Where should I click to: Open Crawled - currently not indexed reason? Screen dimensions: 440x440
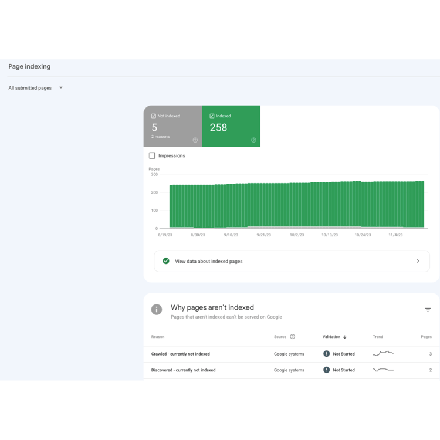point(180,354)
